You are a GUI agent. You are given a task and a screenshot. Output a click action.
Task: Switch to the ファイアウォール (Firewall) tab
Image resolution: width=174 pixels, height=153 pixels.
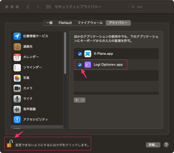(x=90, y=23)
